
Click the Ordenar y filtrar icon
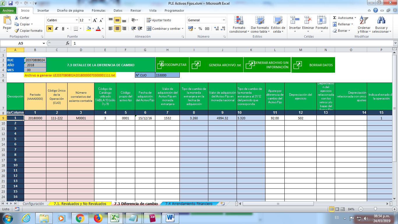point(363,21)
